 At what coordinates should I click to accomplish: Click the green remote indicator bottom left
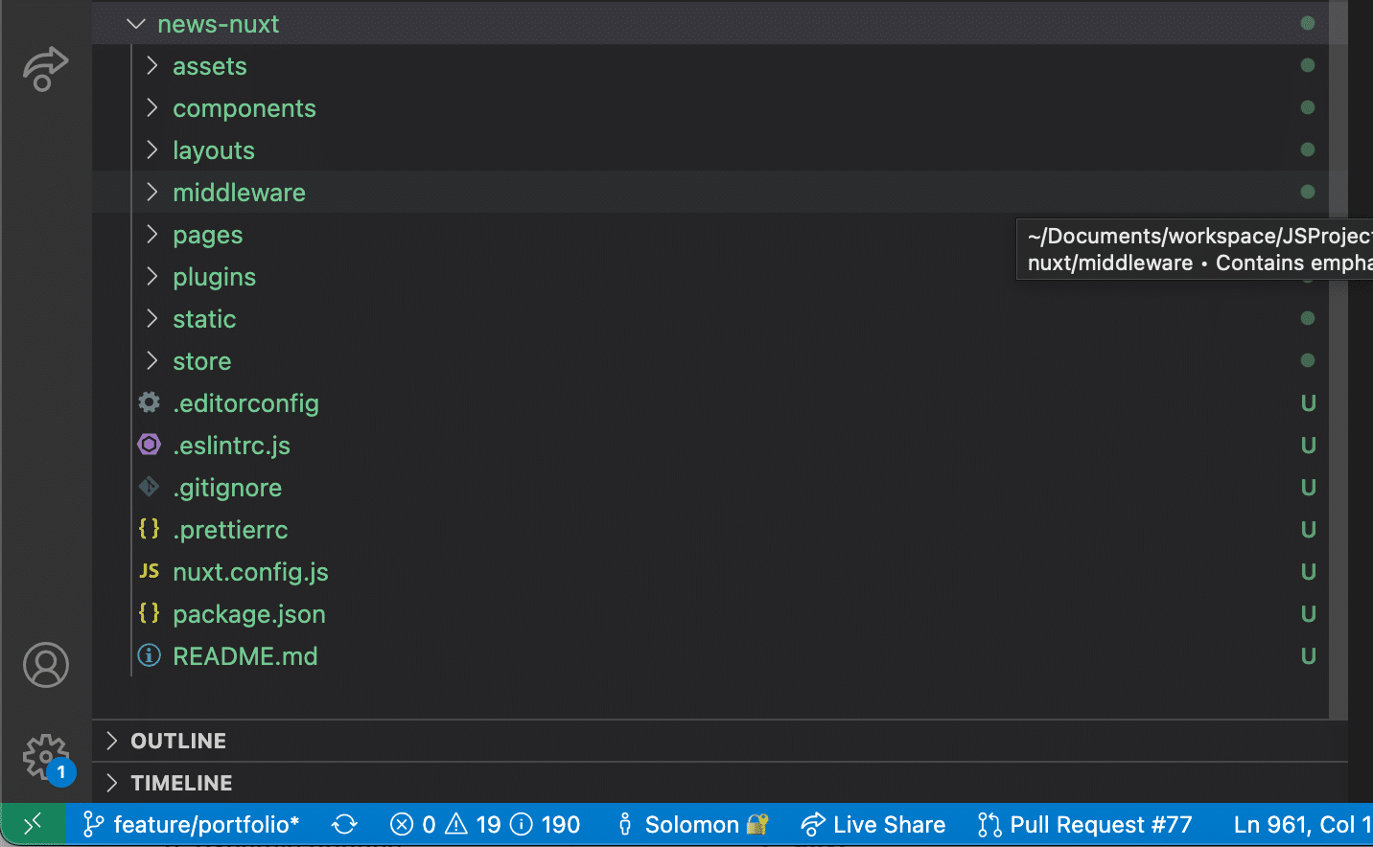coord(32,824)
